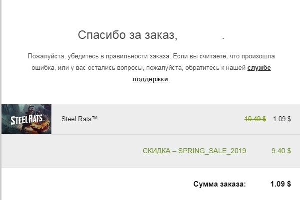Screen dimensions: 300x200
Task: Follow the underlined поддержки link
Action: point(150,79)
